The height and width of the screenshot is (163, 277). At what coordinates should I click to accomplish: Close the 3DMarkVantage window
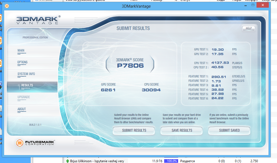[x=263, y=5]
